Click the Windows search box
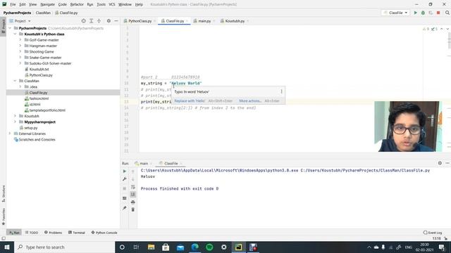 pyautogui.click(x=64, y=247)
